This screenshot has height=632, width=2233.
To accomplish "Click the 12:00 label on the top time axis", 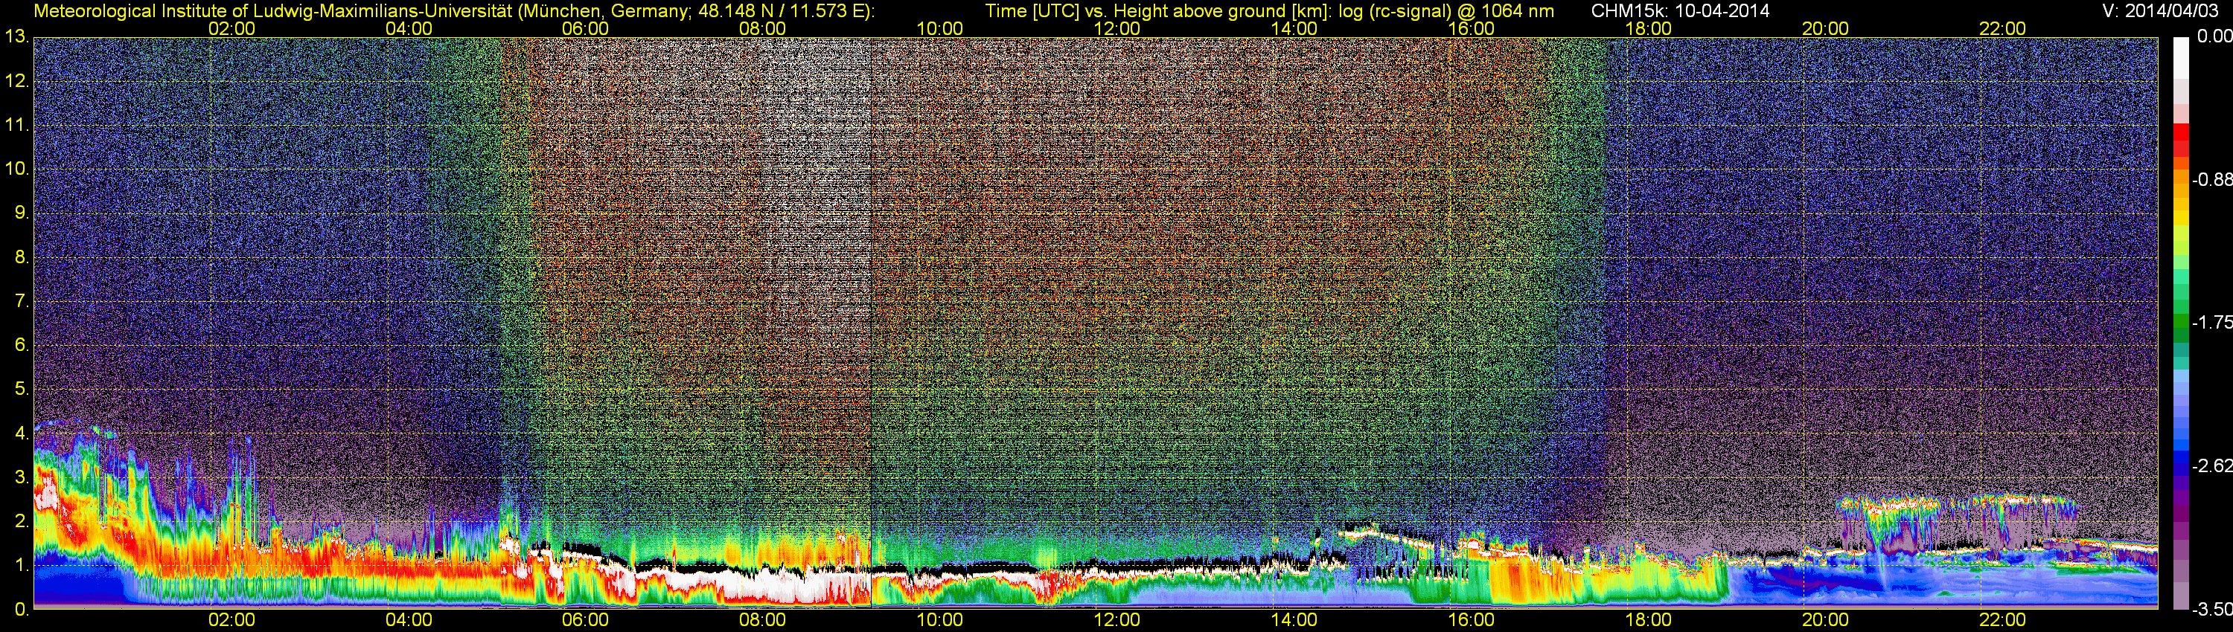I will click(x=1116, y=28).
